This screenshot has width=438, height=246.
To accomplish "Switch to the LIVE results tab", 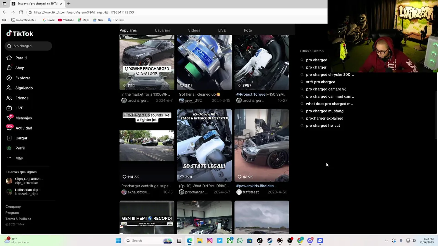I will tap(222, 30).
